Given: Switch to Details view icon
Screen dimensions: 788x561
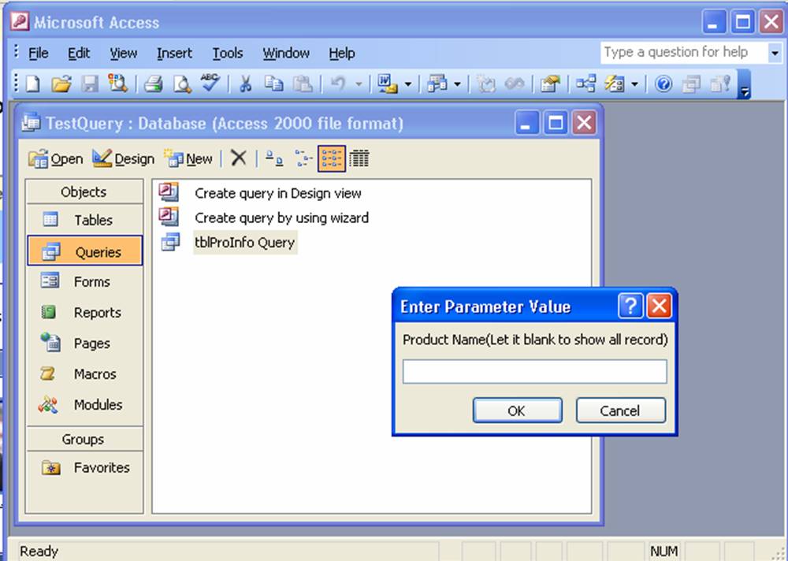Looking at the screenshot, I should pos(359,158).
